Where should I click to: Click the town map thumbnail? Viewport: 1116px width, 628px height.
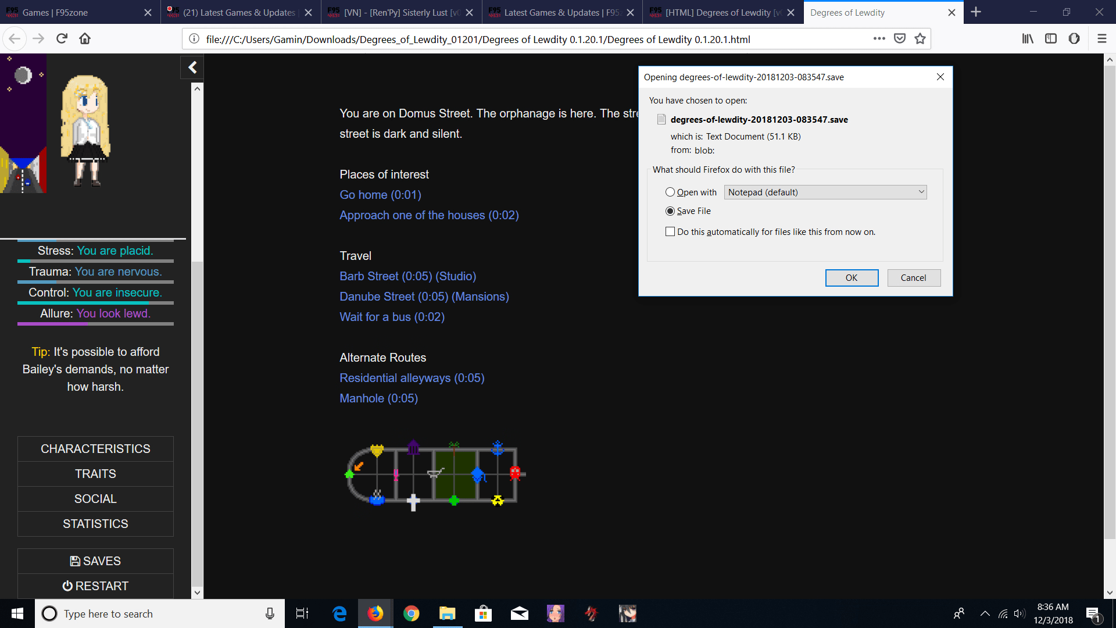(x=435, y=475)
